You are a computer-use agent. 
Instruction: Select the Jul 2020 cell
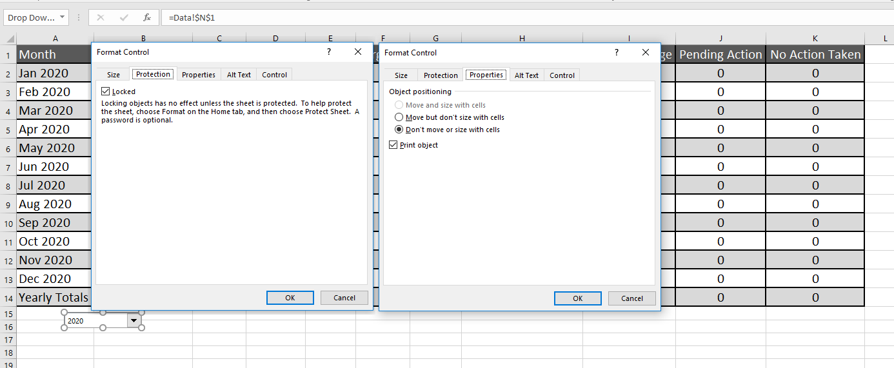click(x=55, y=186)
